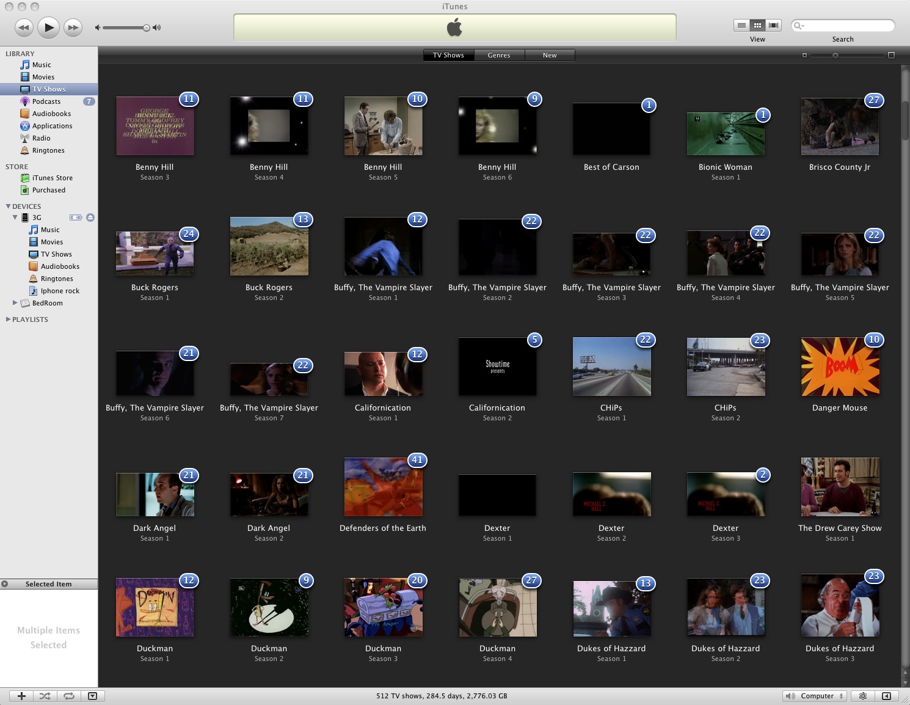Image resolution: width=910 pixels, height=705 pixels.
Task: Adjust the artwork size slider
Action: pos(835,55)
